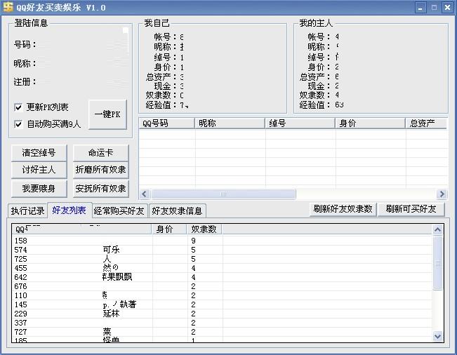Click the 注册 field in 登陆信息
Viewport: 457px width, 355px height.
[x=81, y=82]
